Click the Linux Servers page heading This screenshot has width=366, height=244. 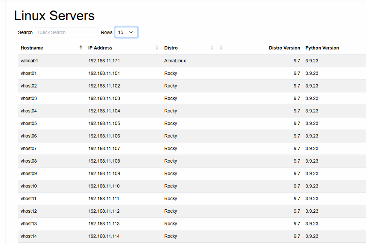(x=54, y=16)
